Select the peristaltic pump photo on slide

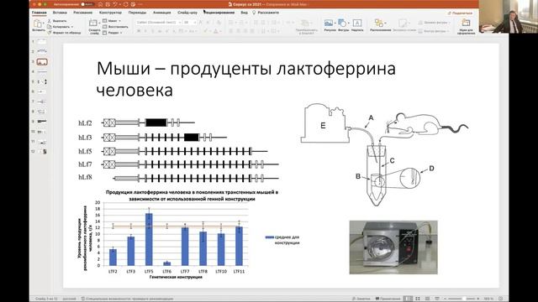(x=393, y=247)
